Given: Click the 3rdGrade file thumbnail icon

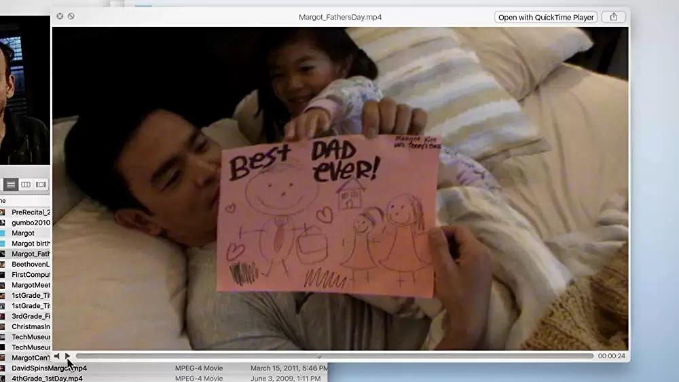Looking at the screenshot, I should click(3, 316).
